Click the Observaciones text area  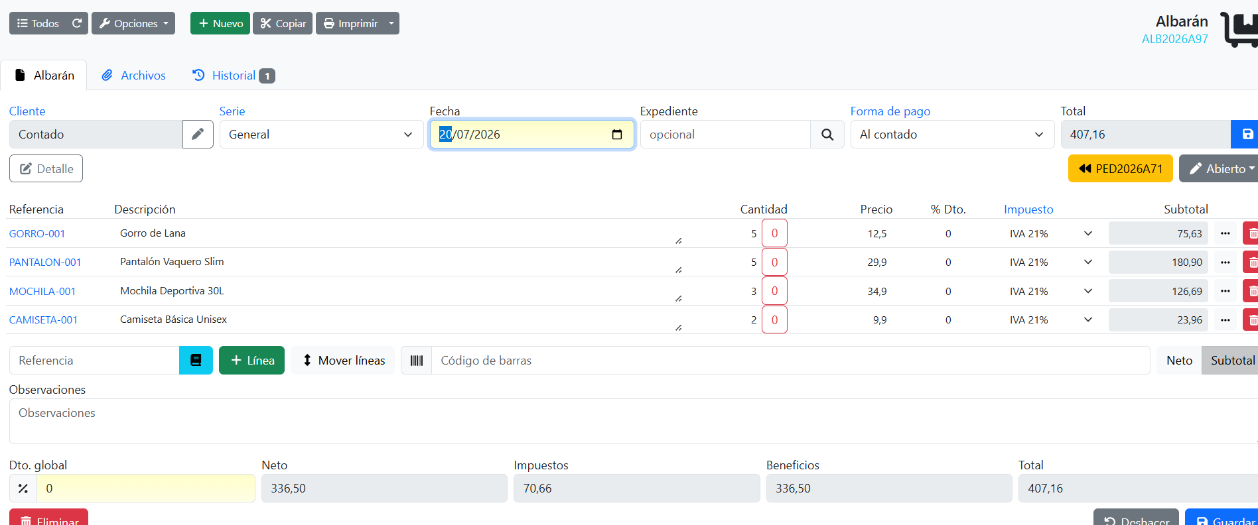click(x=634, y=421)
